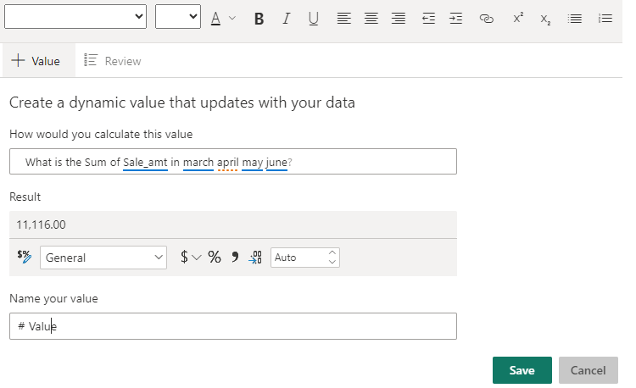Image resolution: width=636 pixels, height=388 pixels.
Task: Insert a hyperlink
Action: click(486, 18)
